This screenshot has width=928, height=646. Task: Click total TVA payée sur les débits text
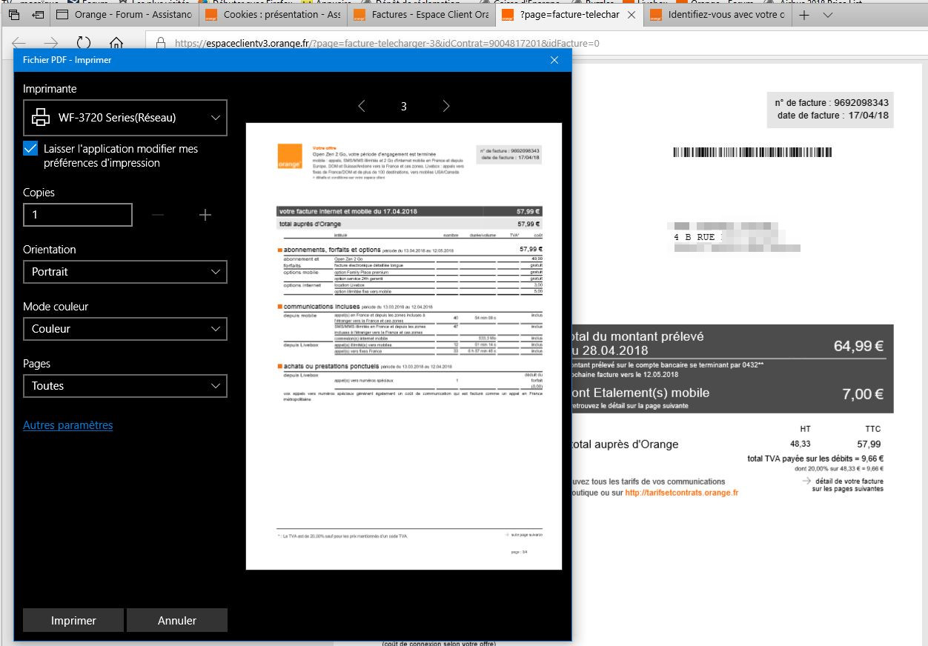coord(815,459)
